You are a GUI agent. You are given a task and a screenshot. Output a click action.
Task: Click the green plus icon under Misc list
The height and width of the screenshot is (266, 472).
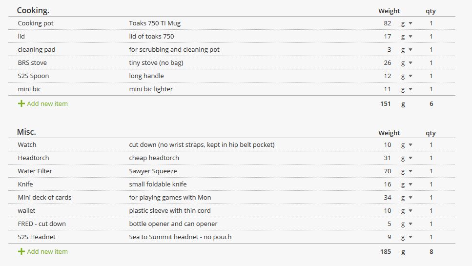click(x=21, y=251)
